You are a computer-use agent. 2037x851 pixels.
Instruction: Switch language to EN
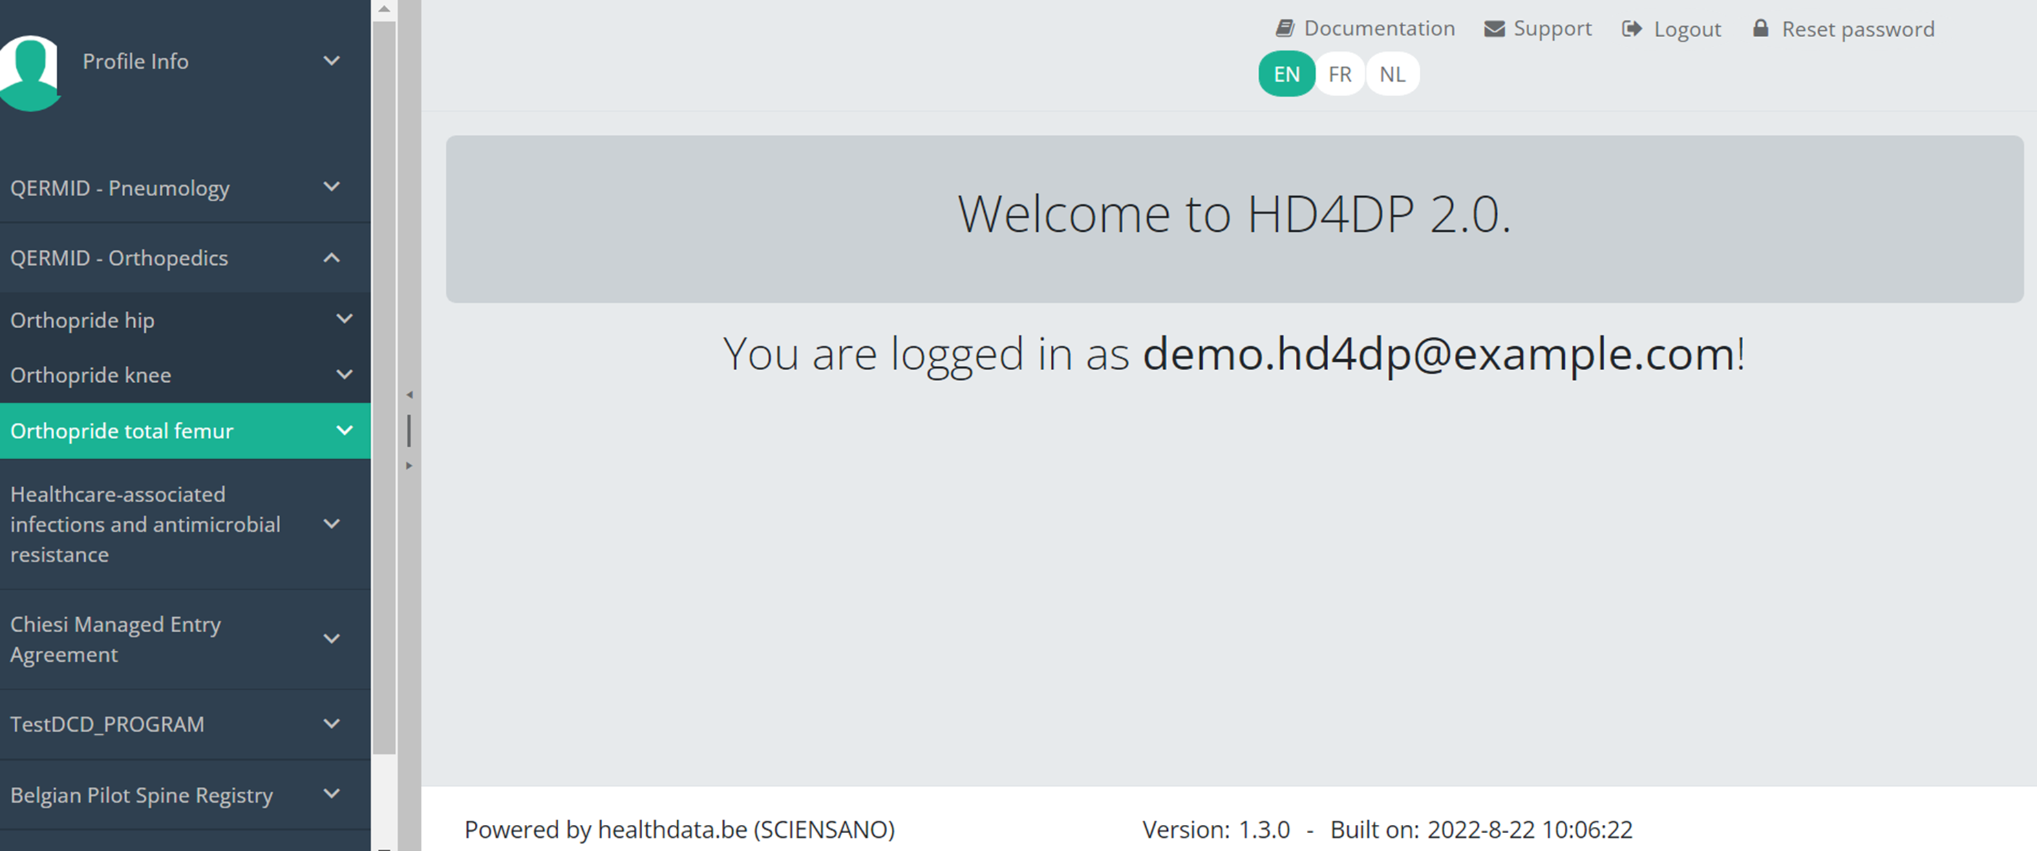point(1286,74)
